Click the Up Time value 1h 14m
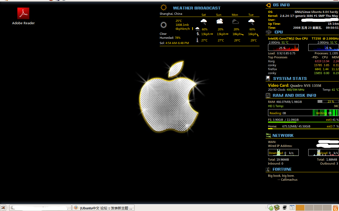 [333, 24]
